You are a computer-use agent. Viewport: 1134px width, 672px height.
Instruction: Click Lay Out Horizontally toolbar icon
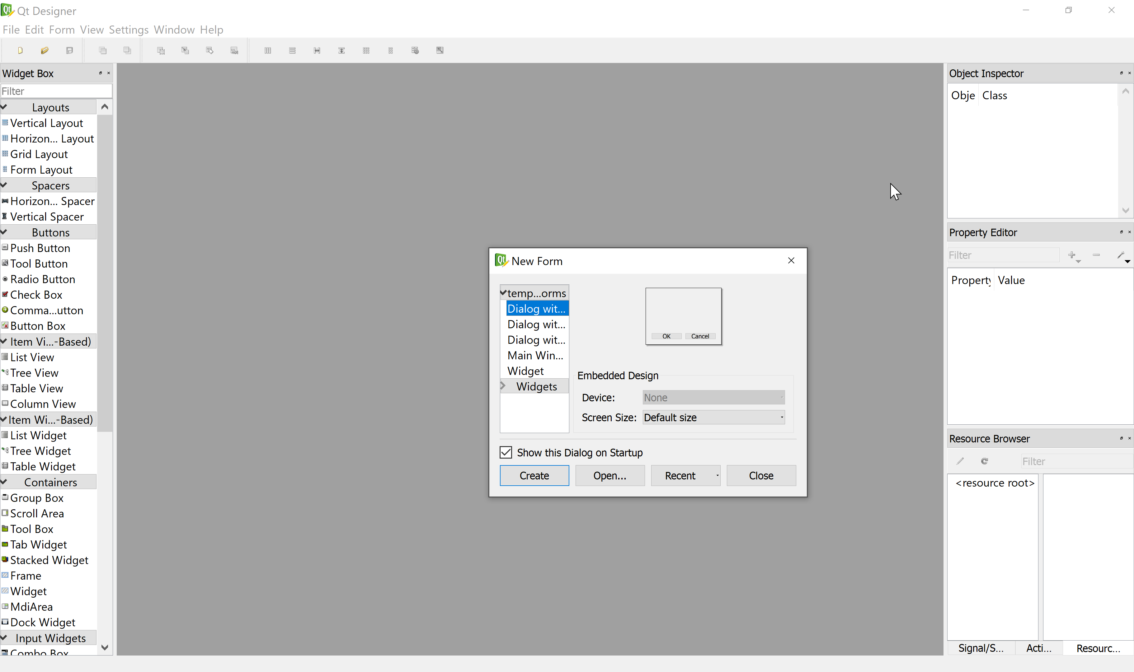coord(268,50)
